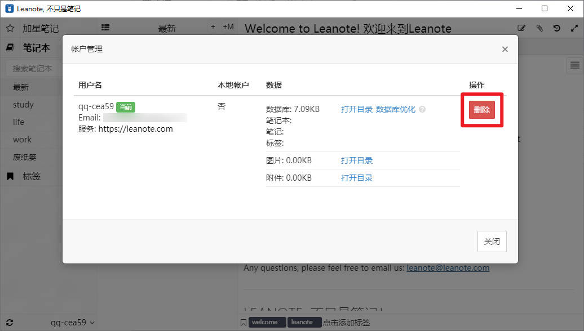Click the 操作 column header
Viewport: 584px width, 331px height.
pyautogui.click(x=477, y=85)
